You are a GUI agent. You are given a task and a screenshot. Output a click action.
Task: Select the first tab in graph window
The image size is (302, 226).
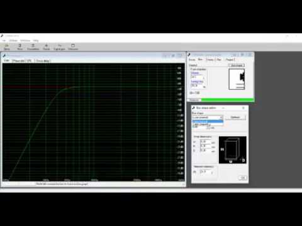click(x=7, y=60)
